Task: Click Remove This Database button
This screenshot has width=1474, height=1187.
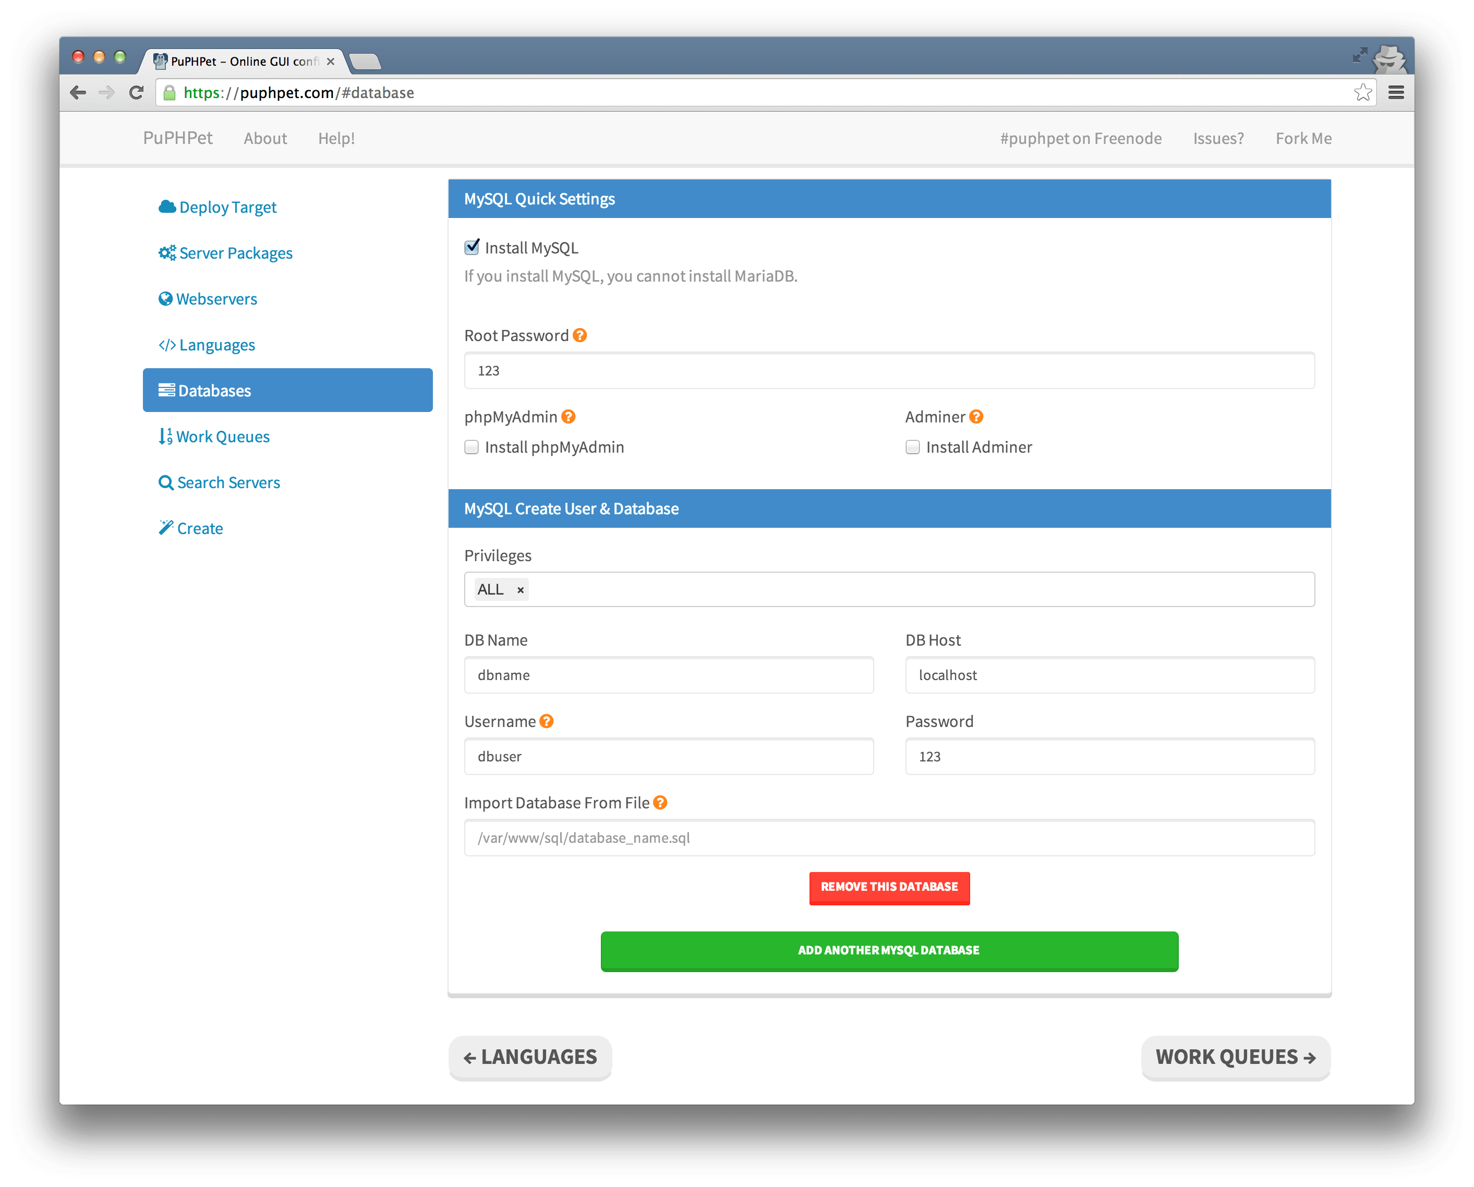Action: tap(889, 888)
